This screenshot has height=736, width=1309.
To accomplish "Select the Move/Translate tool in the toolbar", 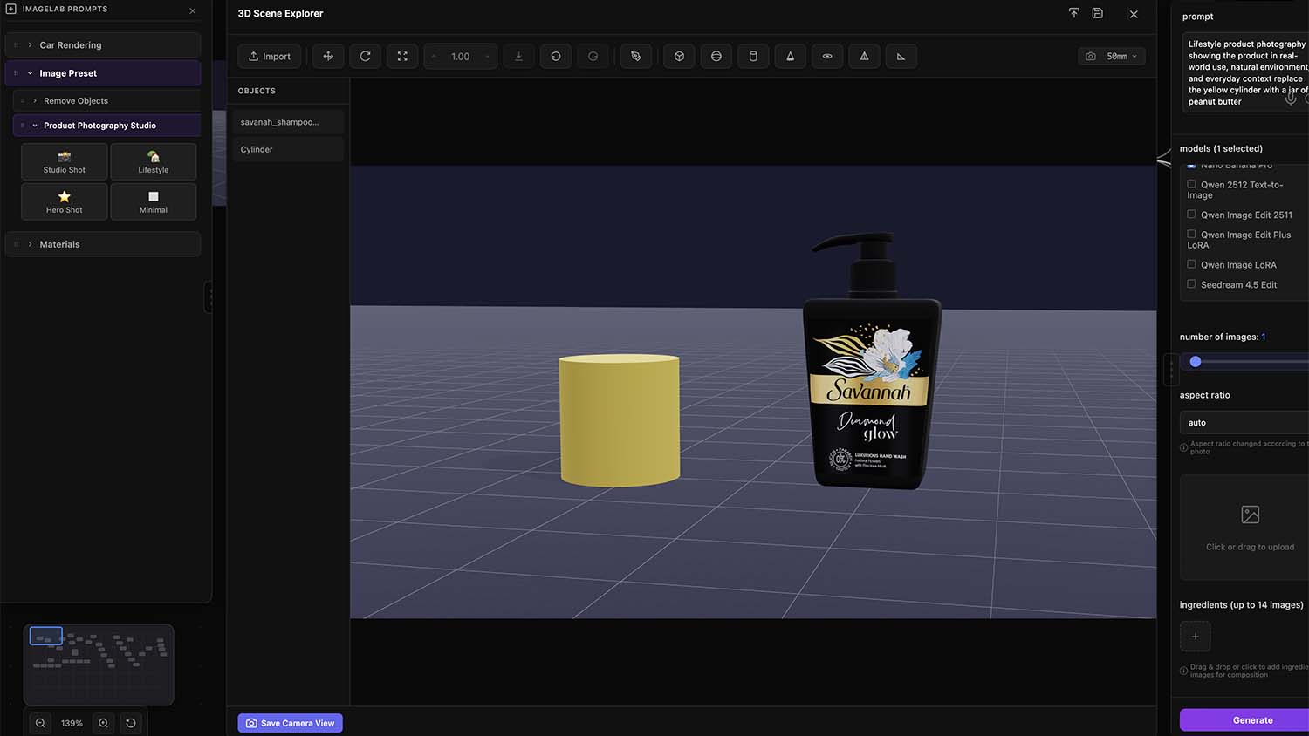I will pyautogui.click(x=327, y=56).
